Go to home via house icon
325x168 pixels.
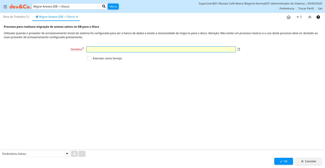click(x=288, y=17)
